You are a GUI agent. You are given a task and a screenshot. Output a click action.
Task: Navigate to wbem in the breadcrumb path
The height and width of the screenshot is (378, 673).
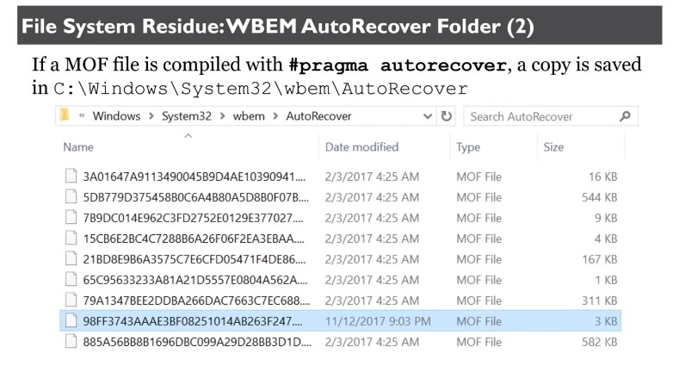point(248,115)
